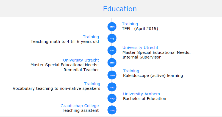Click the 2015 marker beside TEFL training

112,27
